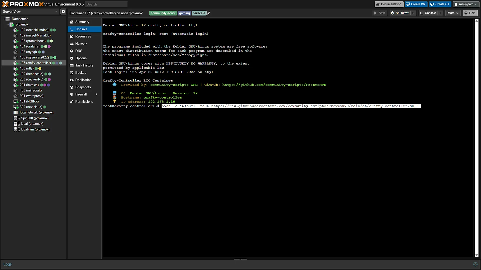Open the root@pam user menu

(x=466, y=4)
